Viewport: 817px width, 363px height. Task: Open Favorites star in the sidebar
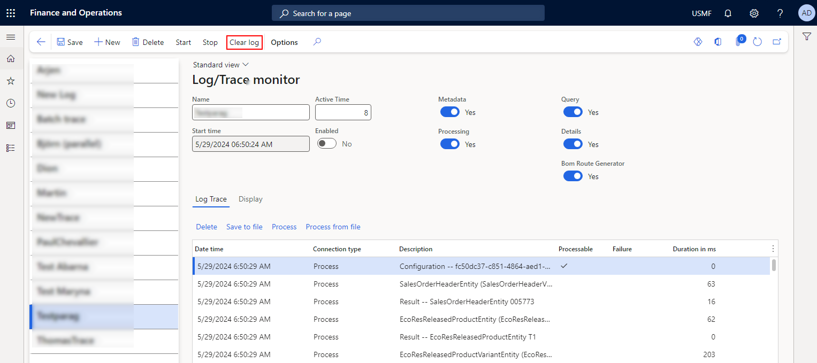tap(11, 81)
